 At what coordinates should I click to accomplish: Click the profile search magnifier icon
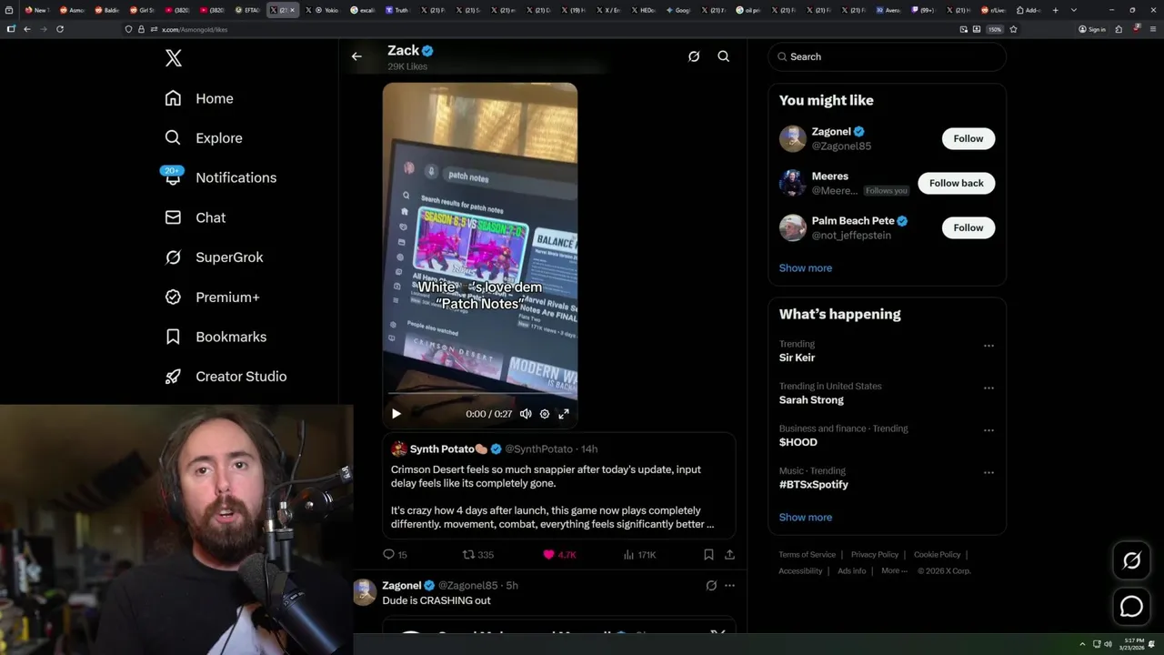point(724,56)
